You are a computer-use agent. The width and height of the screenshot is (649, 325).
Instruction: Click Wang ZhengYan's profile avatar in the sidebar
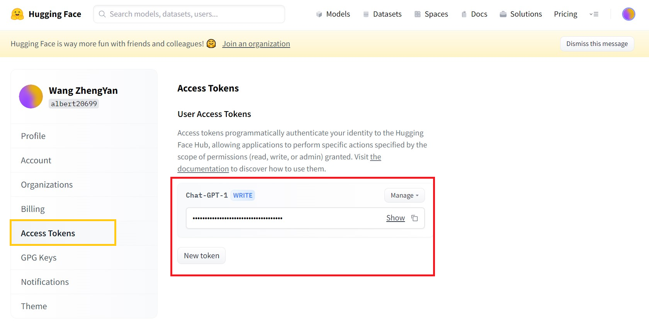pyautogui.click(x=31, y=96)
